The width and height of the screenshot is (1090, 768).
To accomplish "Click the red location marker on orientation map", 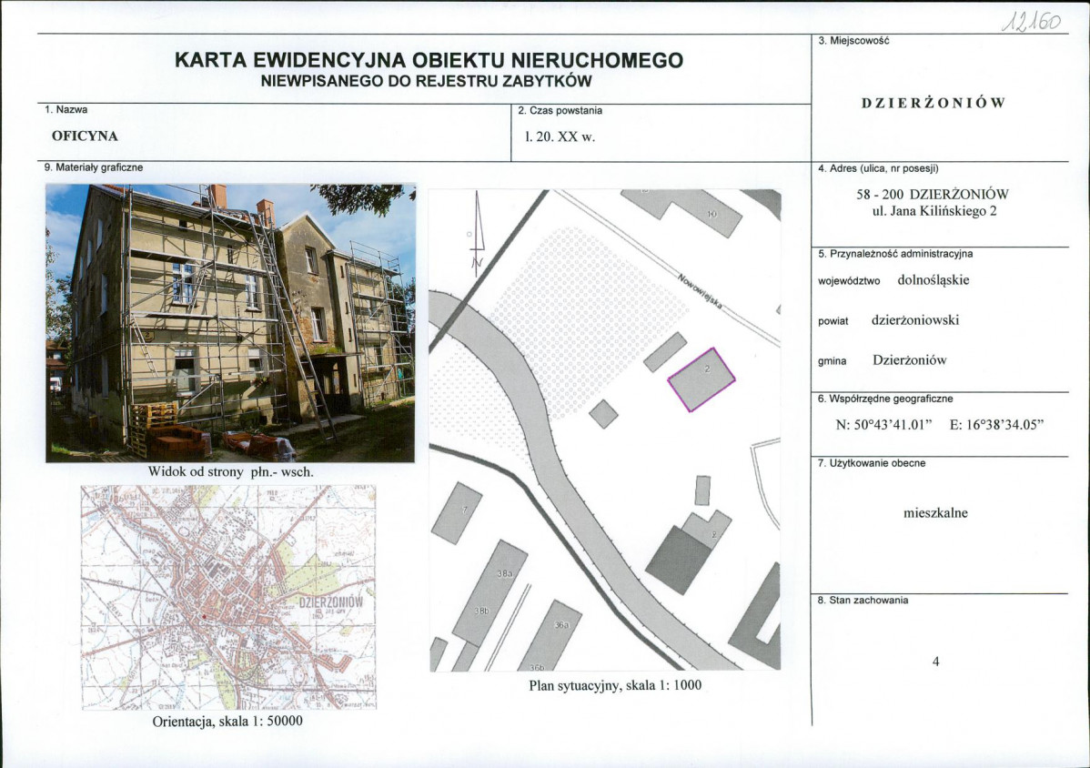I will (x=204, y=616).
